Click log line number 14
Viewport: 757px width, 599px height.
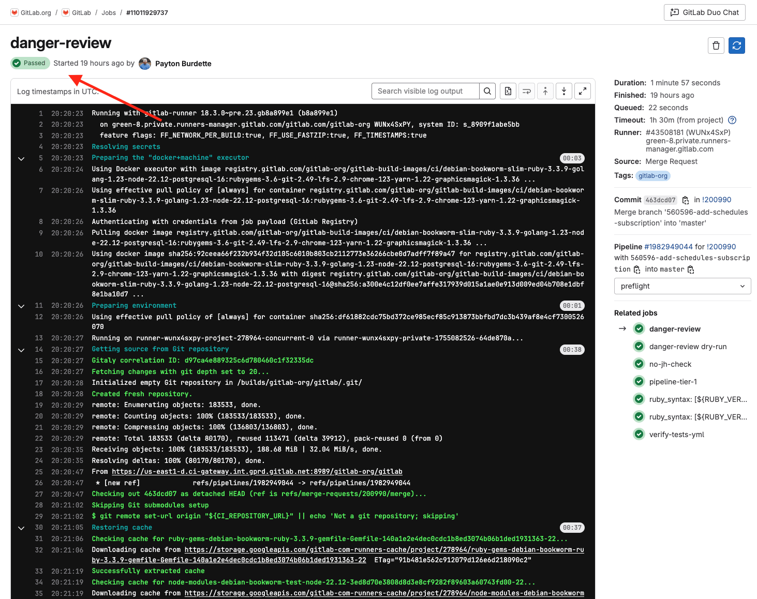coord(39,350)
